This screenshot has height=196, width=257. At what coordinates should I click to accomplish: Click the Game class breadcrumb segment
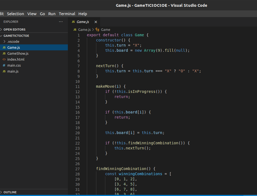click(105, 30)
